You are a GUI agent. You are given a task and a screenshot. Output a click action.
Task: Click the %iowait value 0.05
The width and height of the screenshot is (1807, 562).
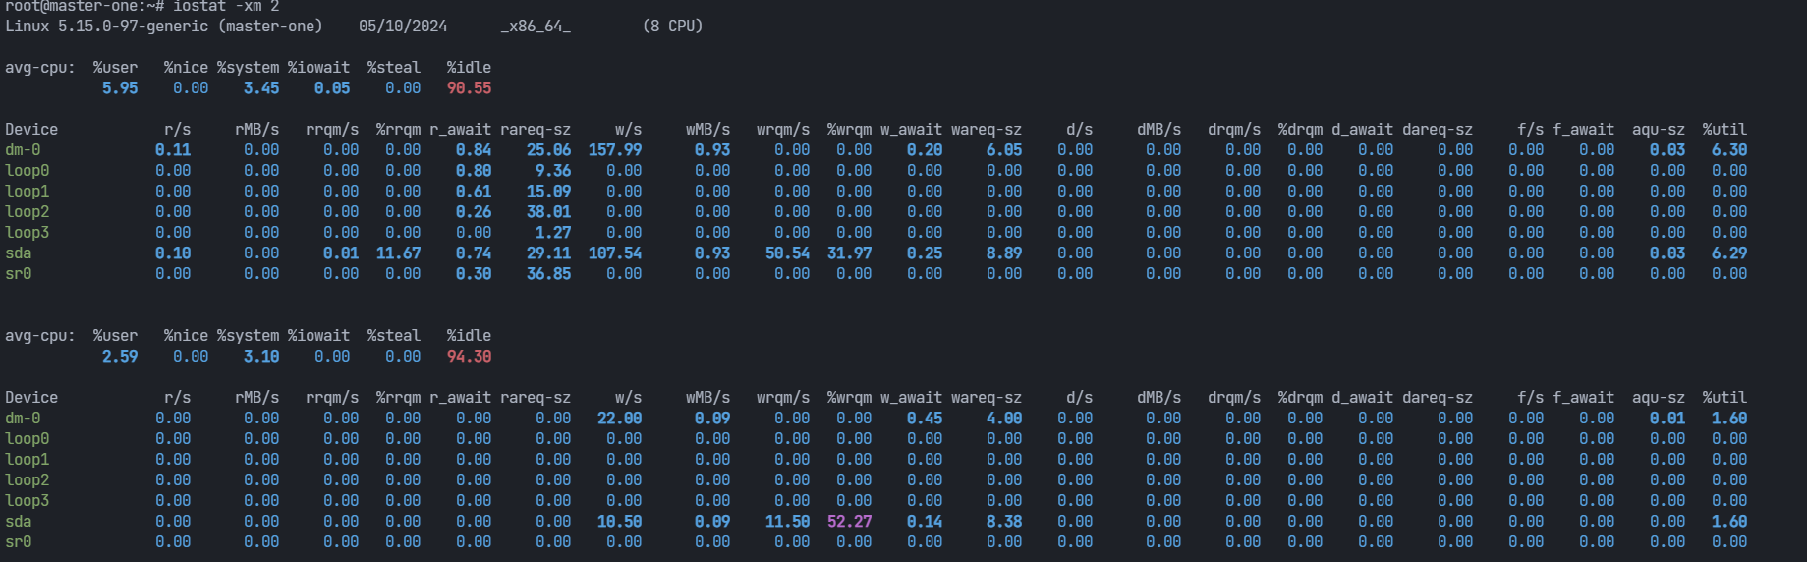pos(332,88)
